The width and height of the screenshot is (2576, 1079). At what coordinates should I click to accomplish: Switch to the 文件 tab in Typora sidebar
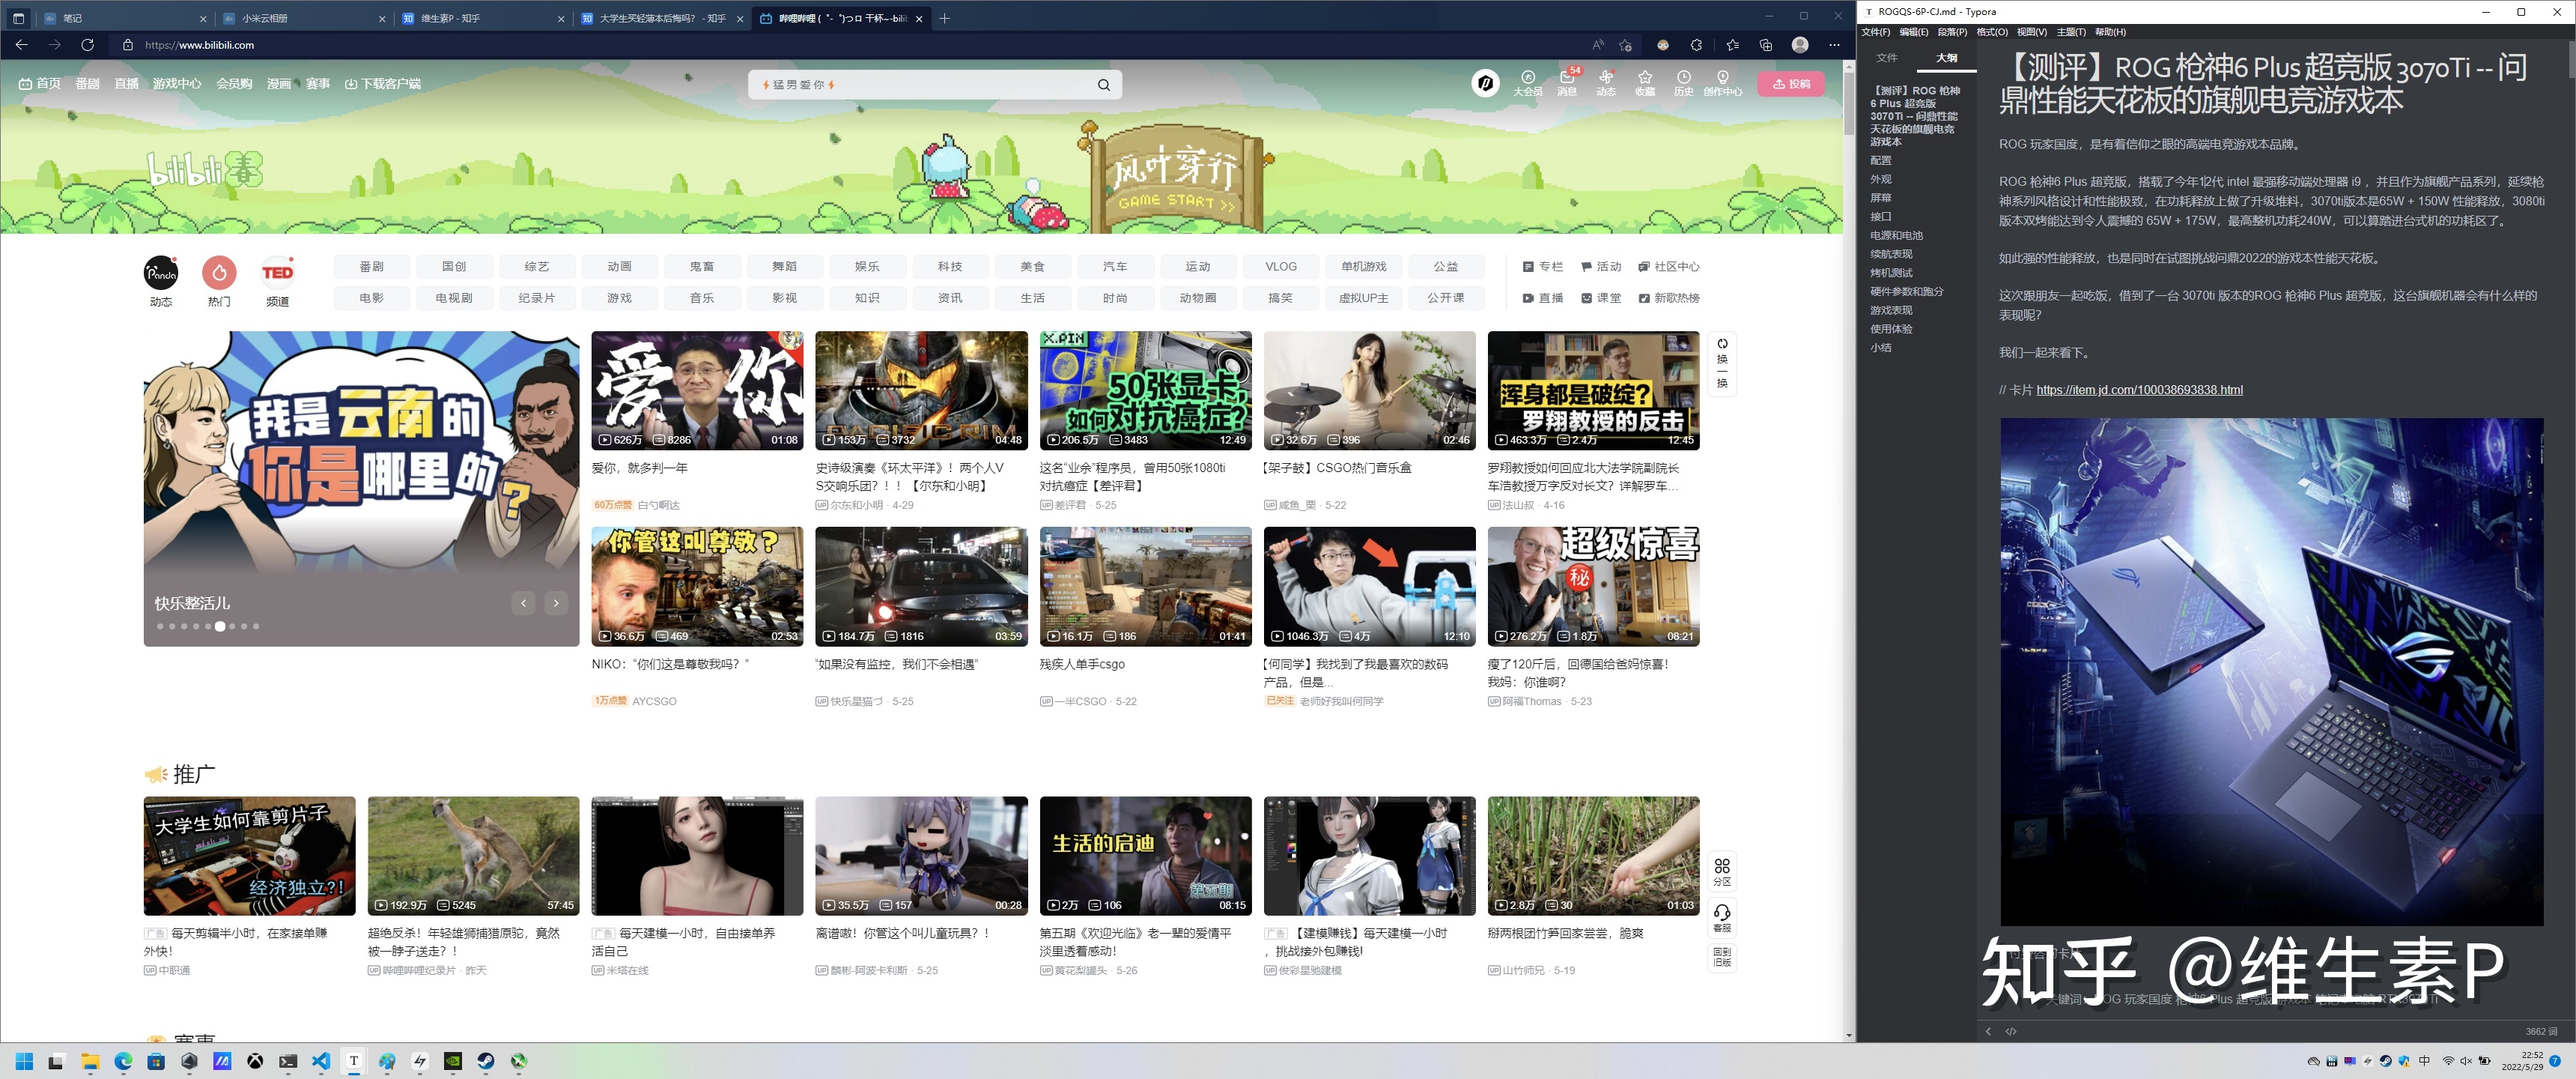[1886, 58]
